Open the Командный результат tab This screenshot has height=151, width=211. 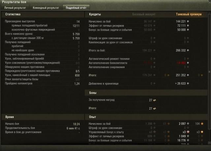[x=46, y=8]
